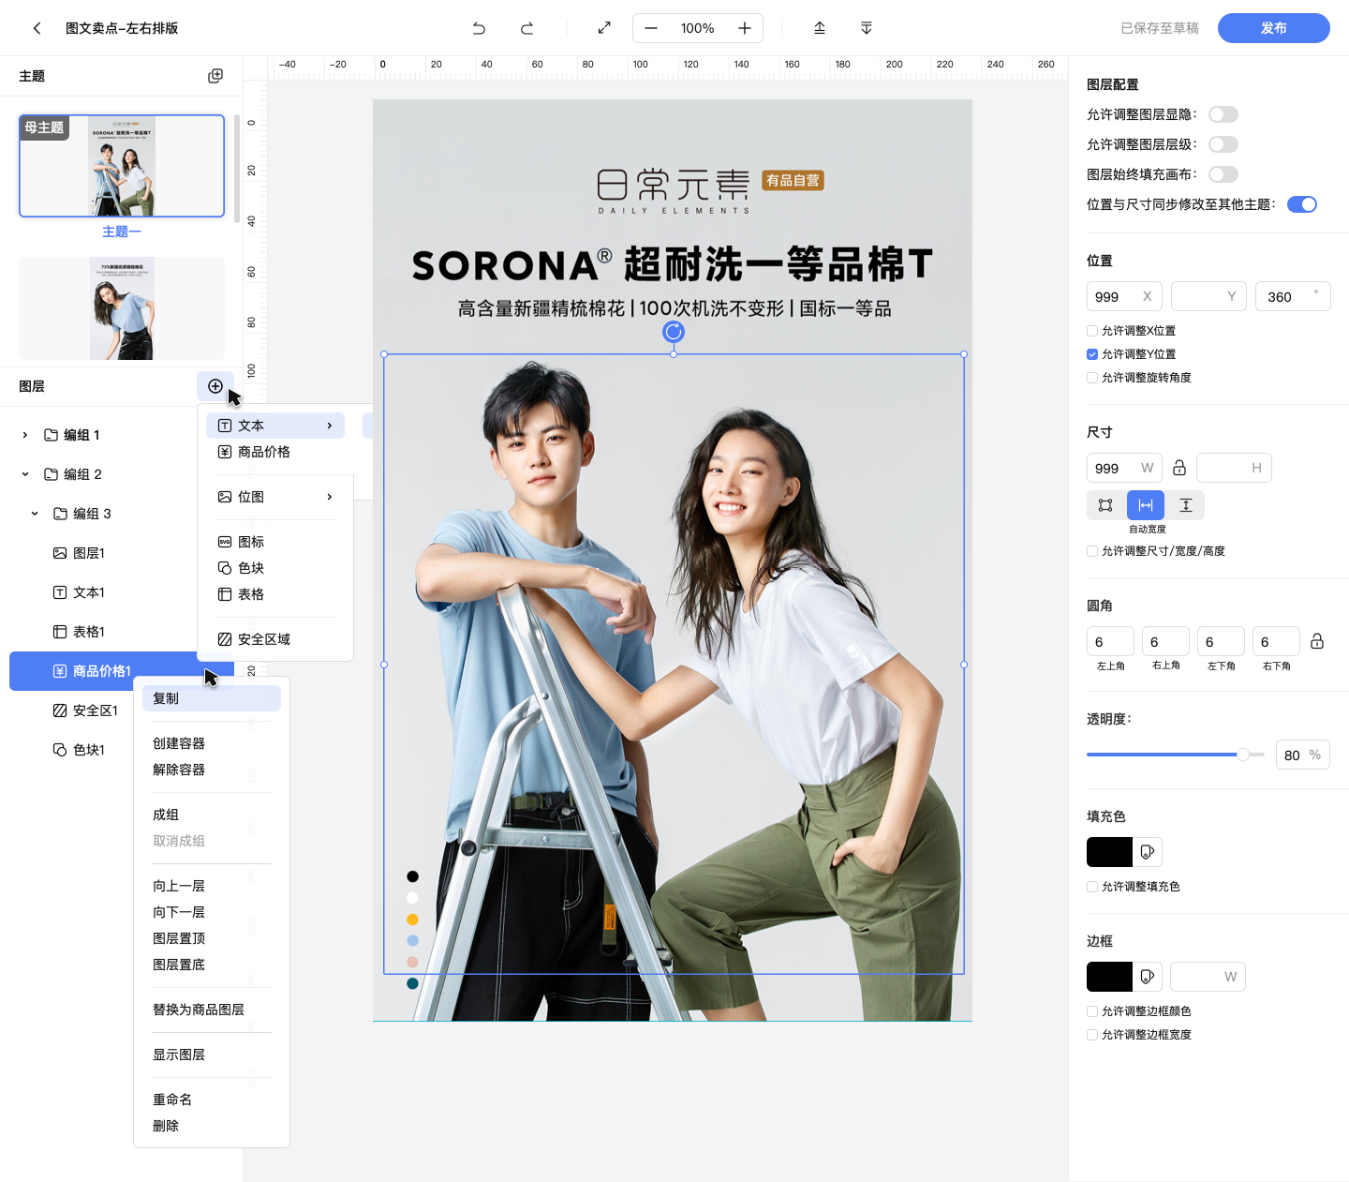Screen dimensions: 1349x1182
Task: Open border color paint bucket icon
Action: click(1148, 977)
